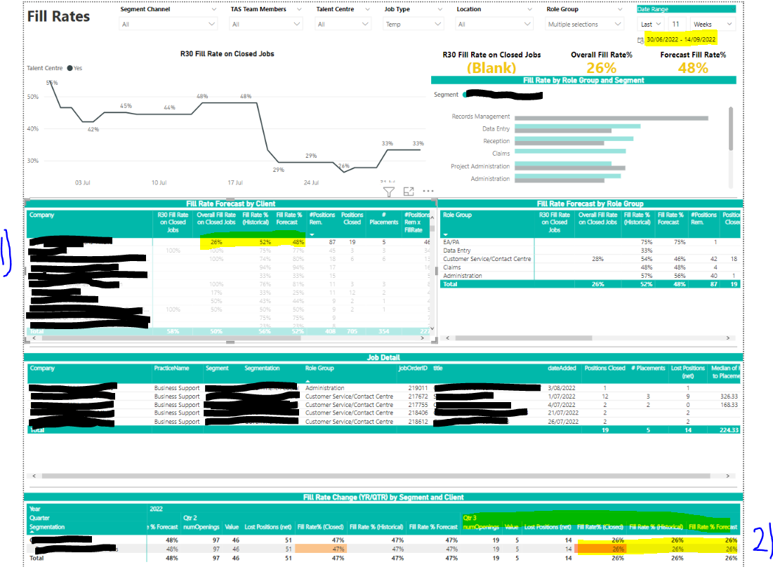This screenshot has height=567, width=773.
Task: Click the Talent Centre 'Yes' legend marker
Action: click(70, 68)
